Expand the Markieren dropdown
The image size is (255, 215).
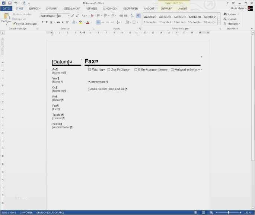click(233, 24)
